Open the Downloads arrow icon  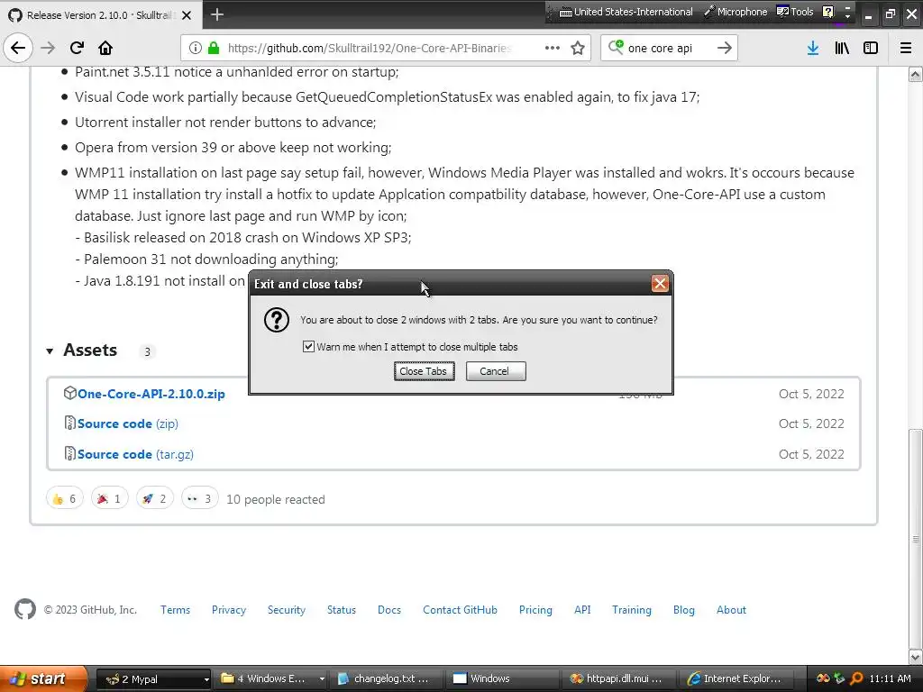[813, 48]
